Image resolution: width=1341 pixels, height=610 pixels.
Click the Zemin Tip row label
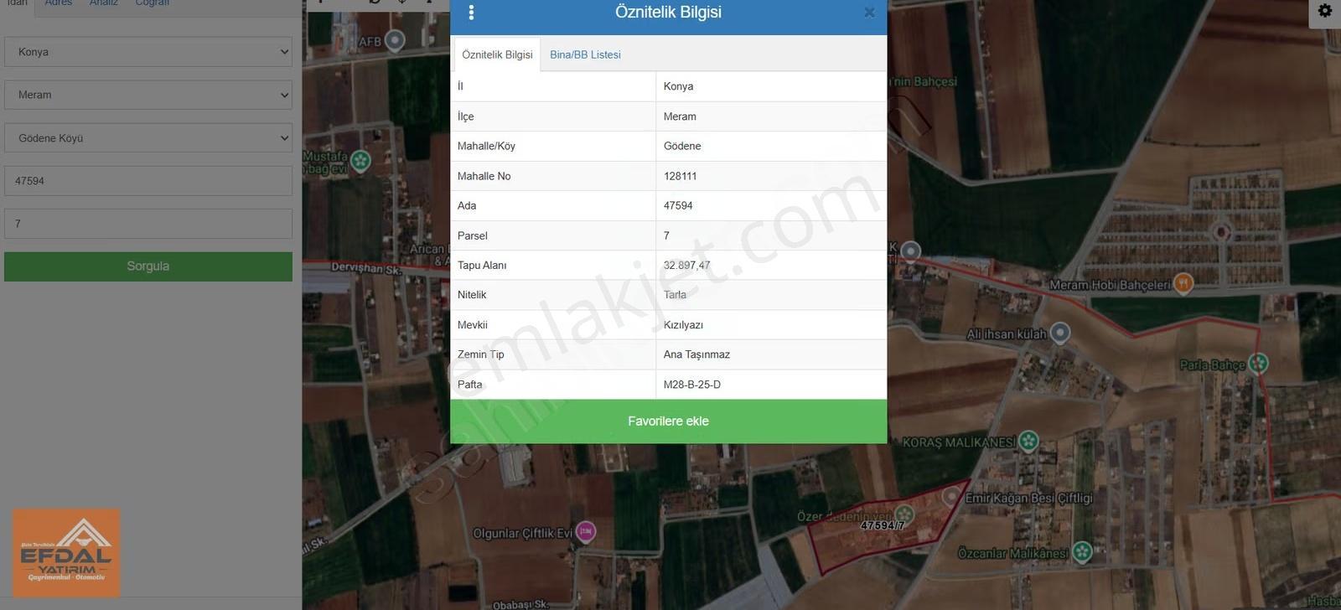click(x=481, y=354)
